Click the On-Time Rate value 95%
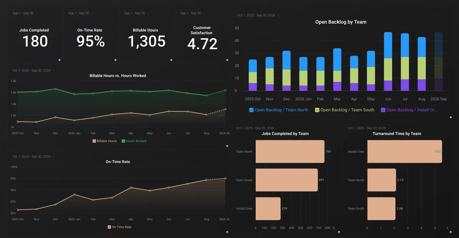The width and height of the screenshot is (459, 238). coord(91,41)
